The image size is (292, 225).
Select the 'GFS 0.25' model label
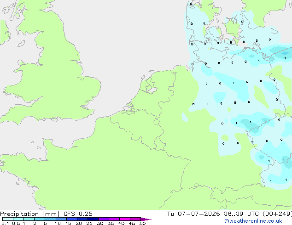tap(78, 214)
